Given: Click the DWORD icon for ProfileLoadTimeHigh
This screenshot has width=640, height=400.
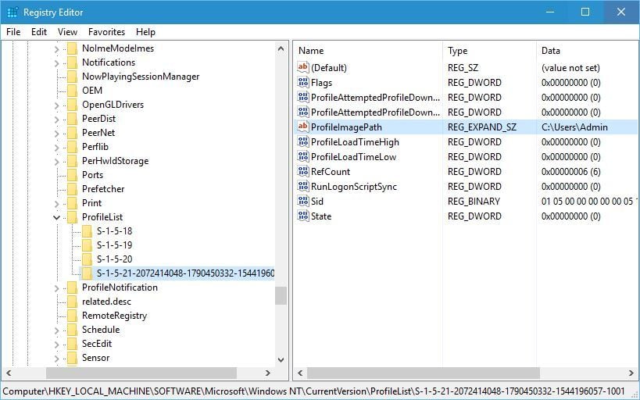Looking at the screenshot, I should tap(303, 141).
